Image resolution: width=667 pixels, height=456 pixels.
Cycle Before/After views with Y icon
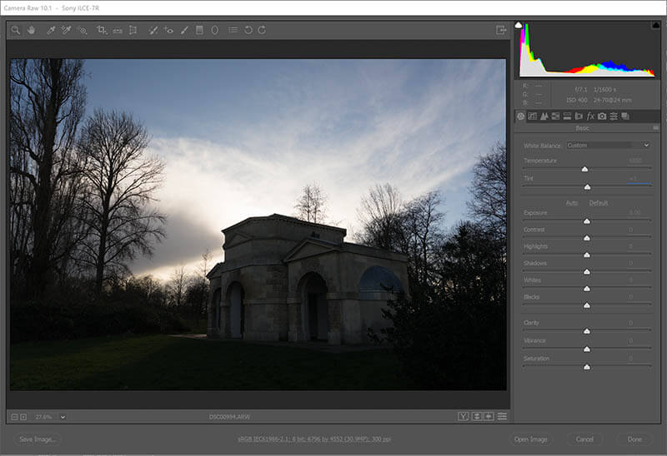[464, 417]
